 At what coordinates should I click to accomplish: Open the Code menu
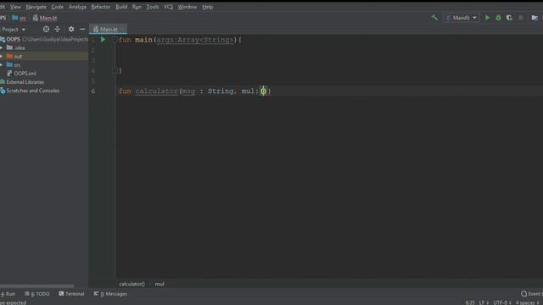57,7
